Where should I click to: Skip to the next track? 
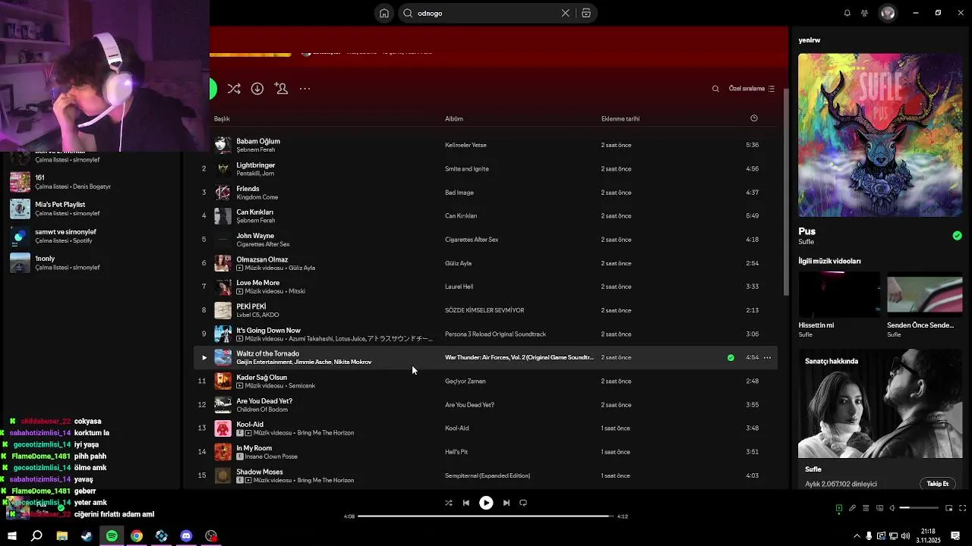[x=506, y=503]
